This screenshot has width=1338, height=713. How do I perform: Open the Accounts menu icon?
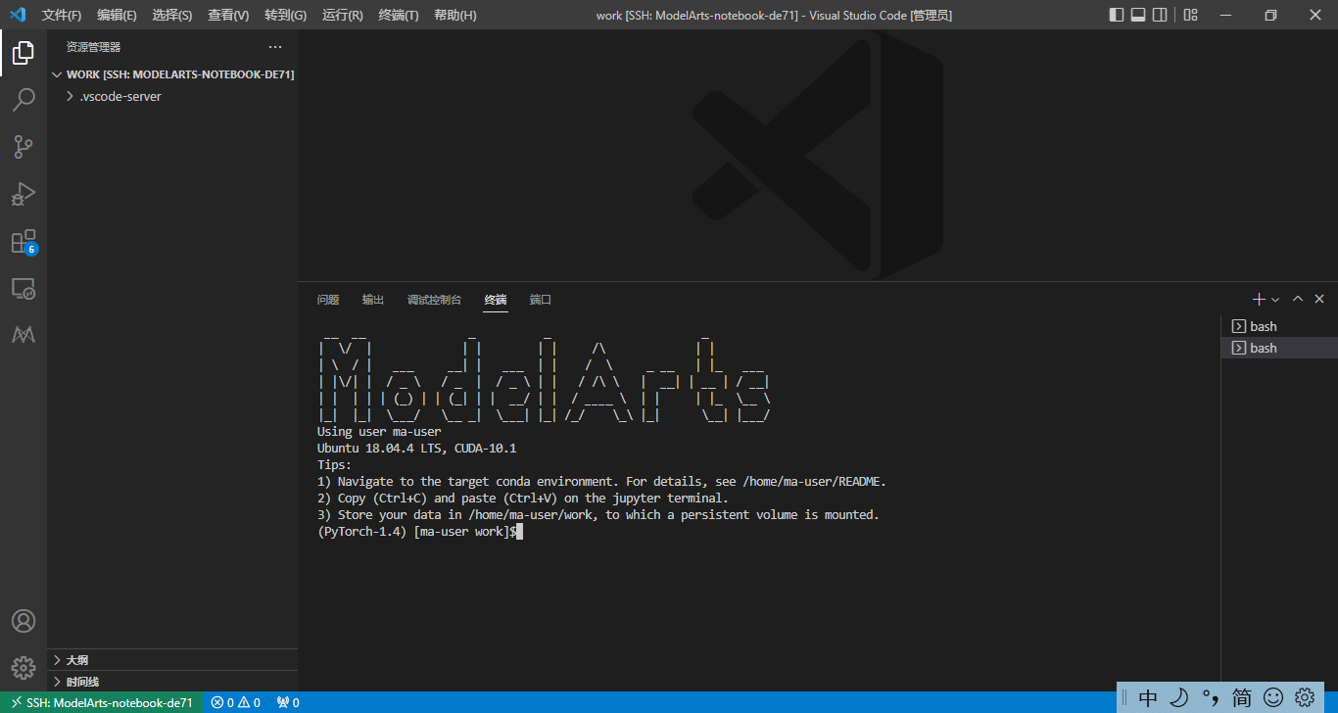pyautogui.click(x=24, y=621)
